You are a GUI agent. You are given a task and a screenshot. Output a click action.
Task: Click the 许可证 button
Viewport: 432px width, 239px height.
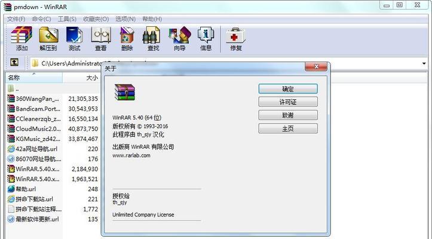pyautogui.click(x=288, y=102)
